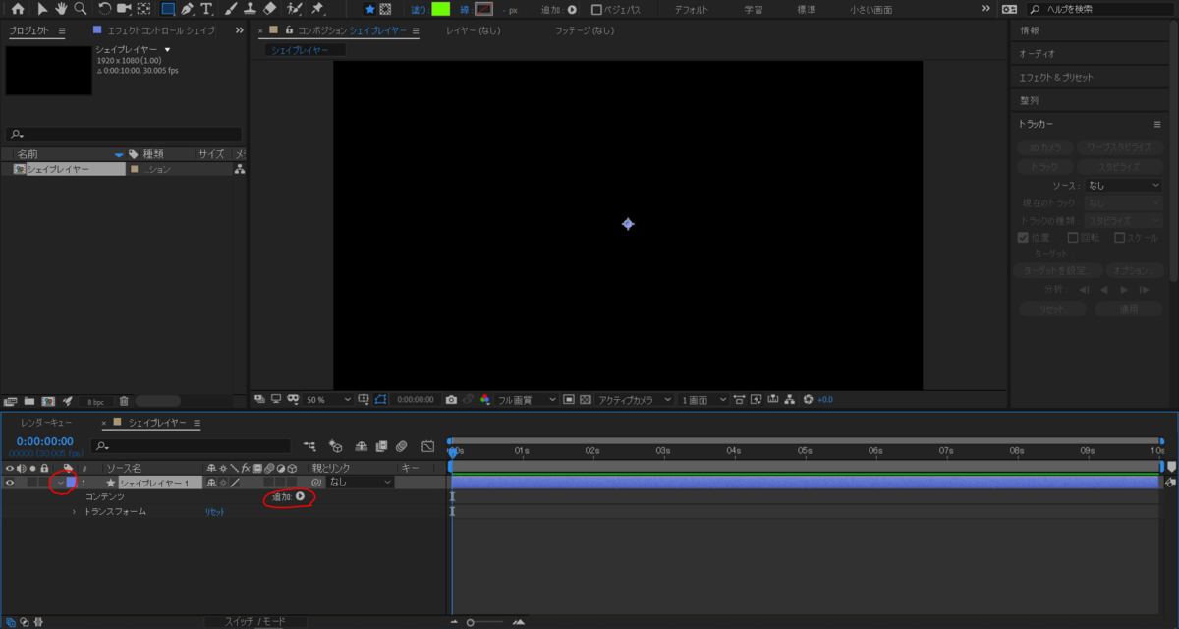Click the Home icon in the toolbar
This screenshot has height=629, width=1179.
coord(18,9)
